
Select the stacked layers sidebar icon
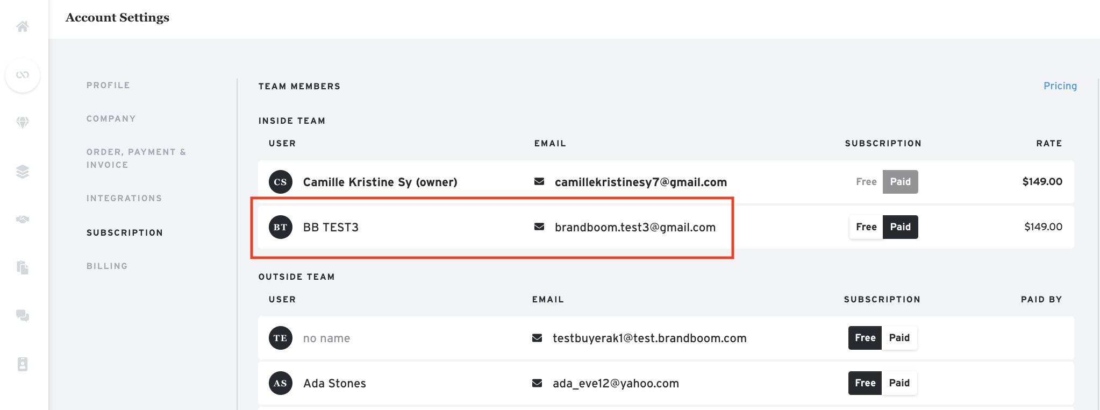tap(23, 172)
